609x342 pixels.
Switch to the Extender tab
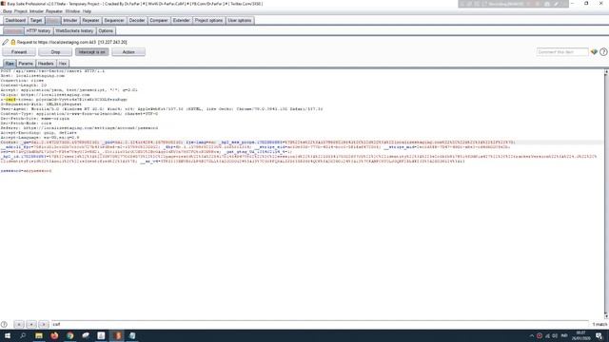[182, 21]
